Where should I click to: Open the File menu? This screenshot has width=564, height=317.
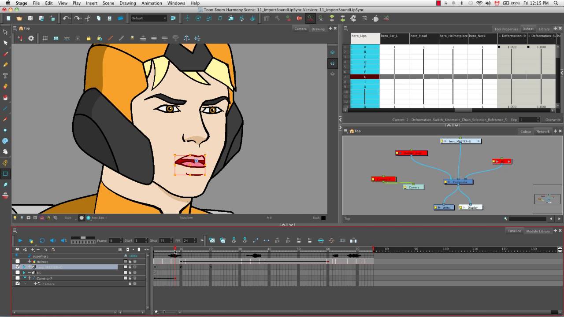[x=36, y=3]
